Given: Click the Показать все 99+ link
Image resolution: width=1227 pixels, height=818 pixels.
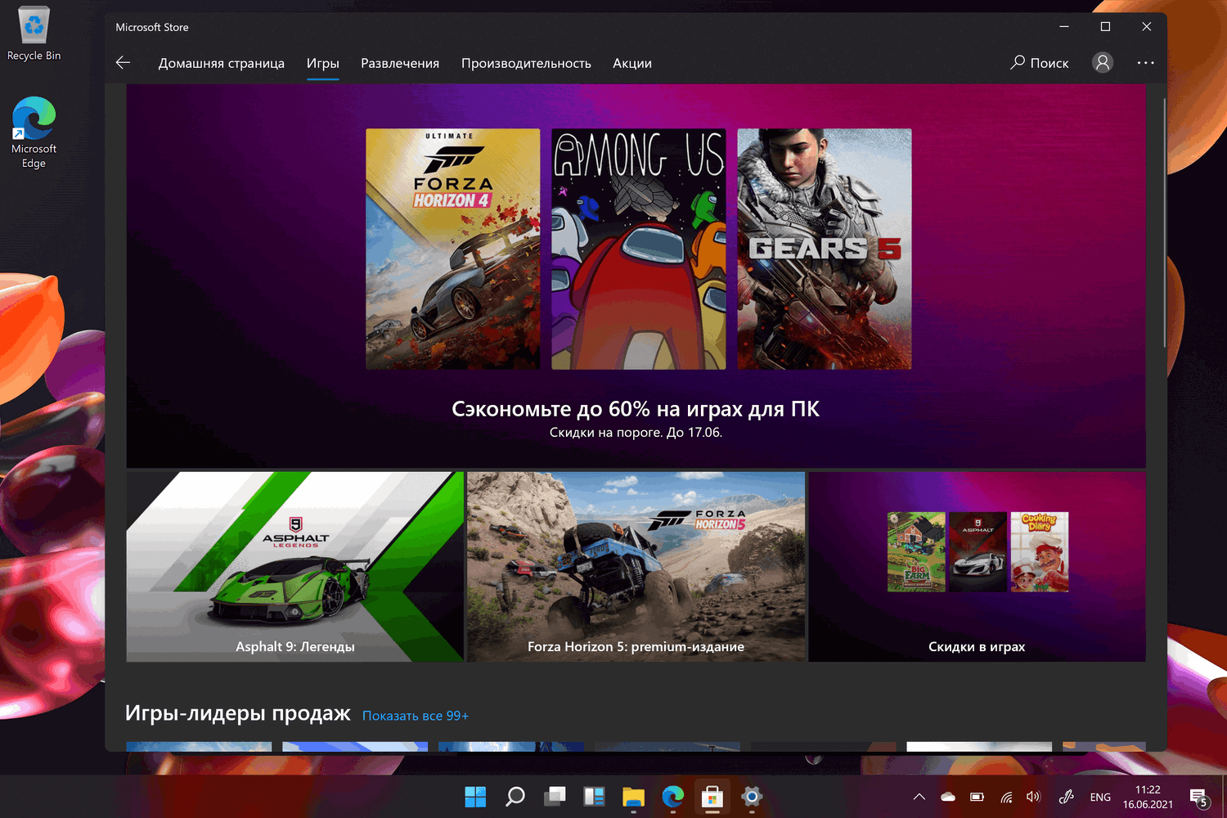Looking at the screenshot, I should (x=416, y=716).
